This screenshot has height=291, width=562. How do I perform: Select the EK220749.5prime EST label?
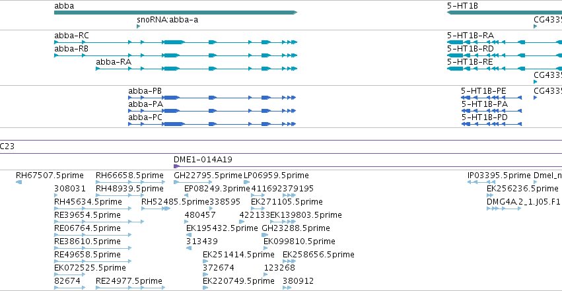pos(238,281)
